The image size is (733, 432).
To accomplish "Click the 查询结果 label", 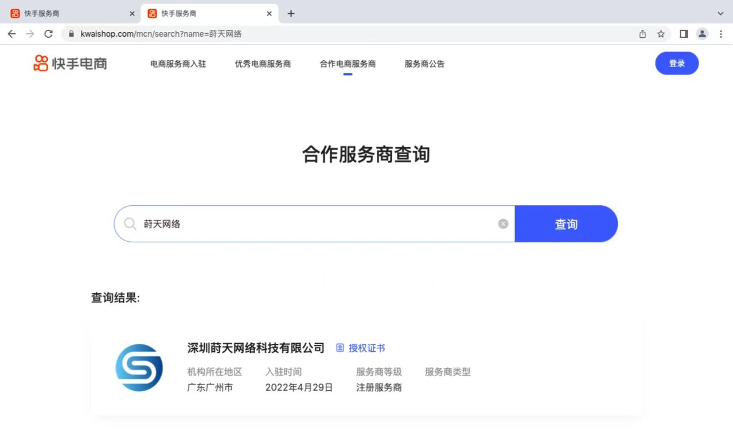I will [x=115, y=297].
